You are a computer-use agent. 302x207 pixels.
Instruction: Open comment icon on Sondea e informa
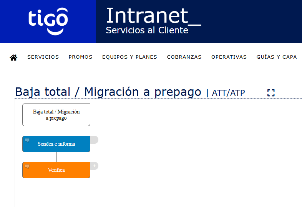pos(27,140)
